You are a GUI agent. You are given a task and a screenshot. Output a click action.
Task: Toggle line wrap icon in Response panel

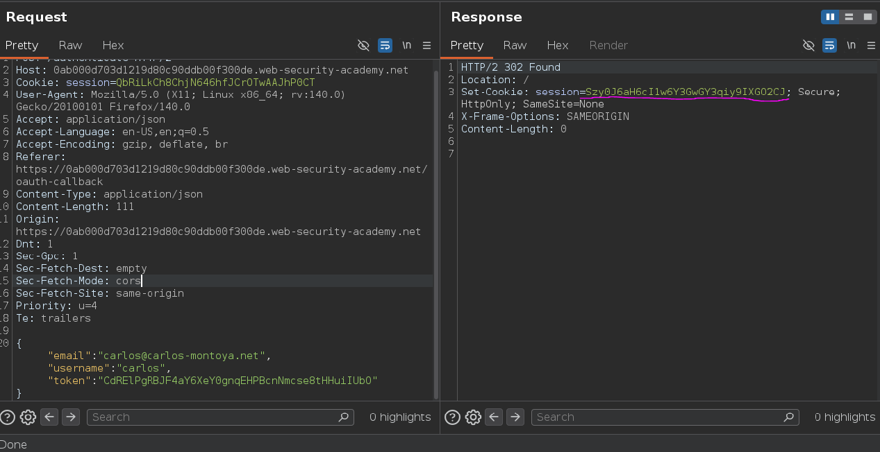(829, 46)
